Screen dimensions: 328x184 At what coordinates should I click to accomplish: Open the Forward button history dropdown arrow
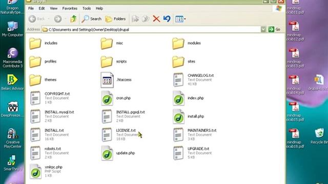(x=65, y=19)
